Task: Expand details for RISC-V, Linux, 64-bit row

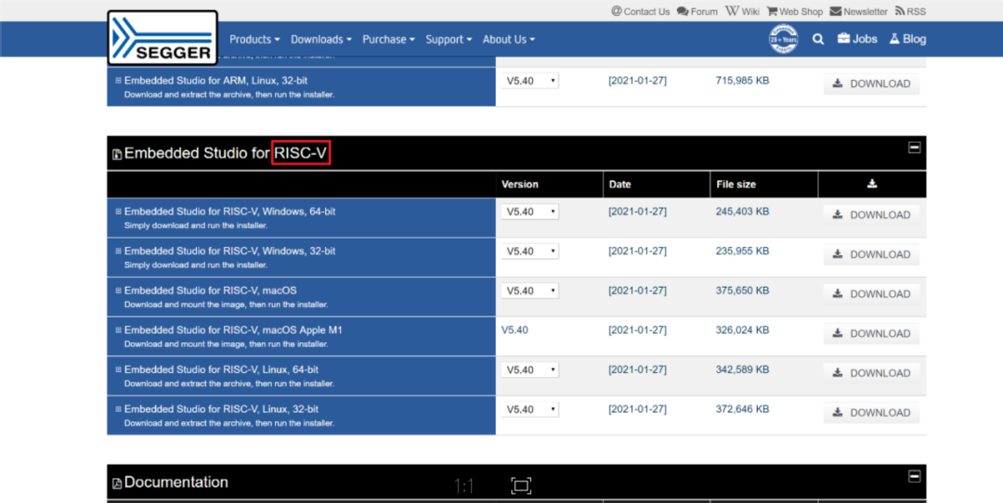Action: pyautogui.click(x=118, y=369)
